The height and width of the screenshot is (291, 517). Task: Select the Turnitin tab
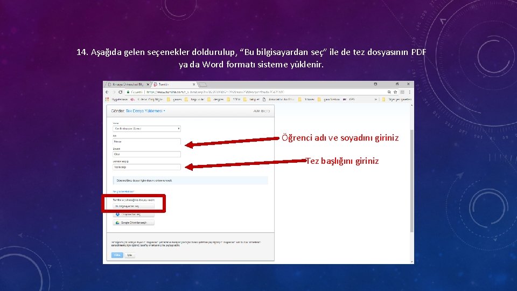[173, 85]
